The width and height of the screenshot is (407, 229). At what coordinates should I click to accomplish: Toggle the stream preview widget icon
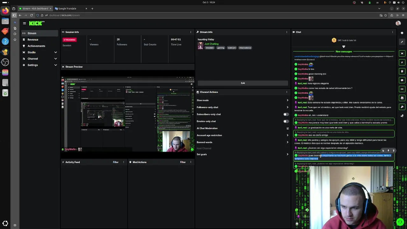tap(402, 53)
